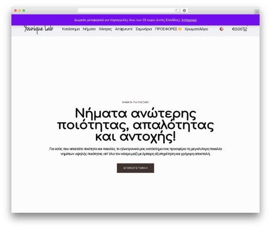Viewport: 271px width, 229px height.
Task: Click the yellow minimize window button
Action: pos(20,11)
